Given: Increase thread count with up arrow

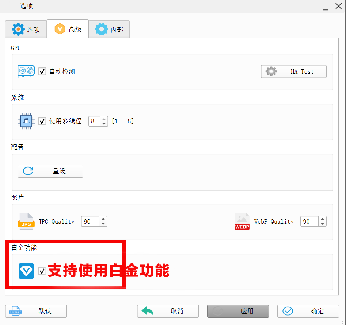Looking at the screenshot, I should click(x=104, y=119).
